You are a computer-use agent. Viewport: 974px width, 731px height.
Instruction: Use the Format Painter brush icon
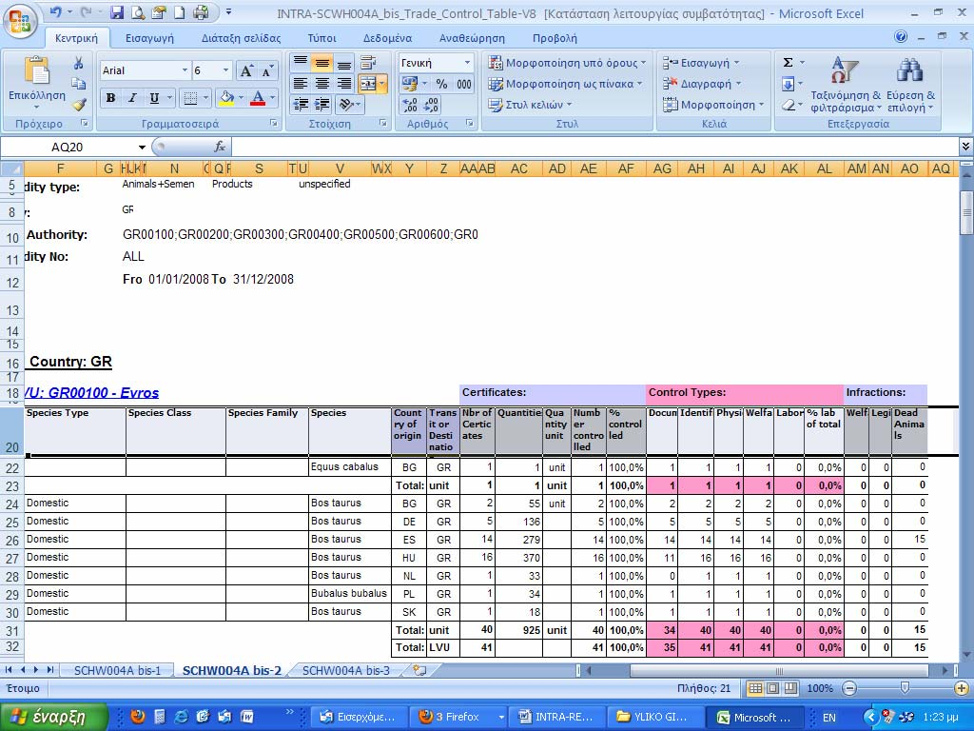78,105
